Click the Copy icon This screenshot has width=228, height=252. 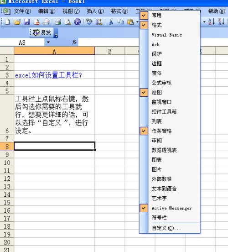(120, 22)
